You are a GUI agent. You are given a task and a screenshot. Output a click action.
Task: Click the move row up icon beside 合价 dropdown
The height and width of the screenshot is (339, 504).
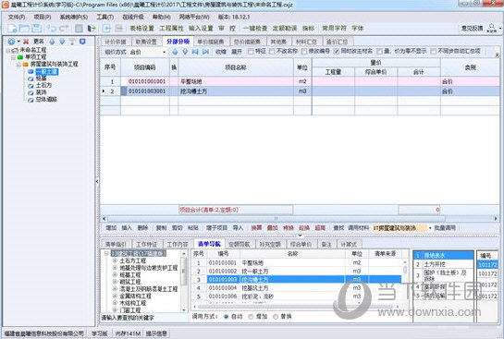pos(175,52)
